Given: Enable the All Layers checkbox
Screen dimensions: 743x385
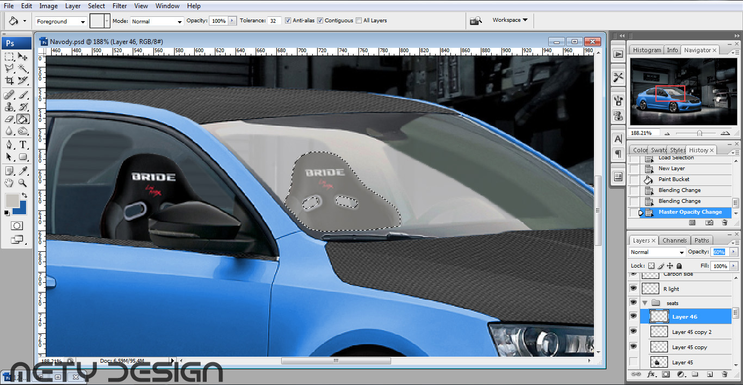Looking at the screenshot, I should point(358,21).
